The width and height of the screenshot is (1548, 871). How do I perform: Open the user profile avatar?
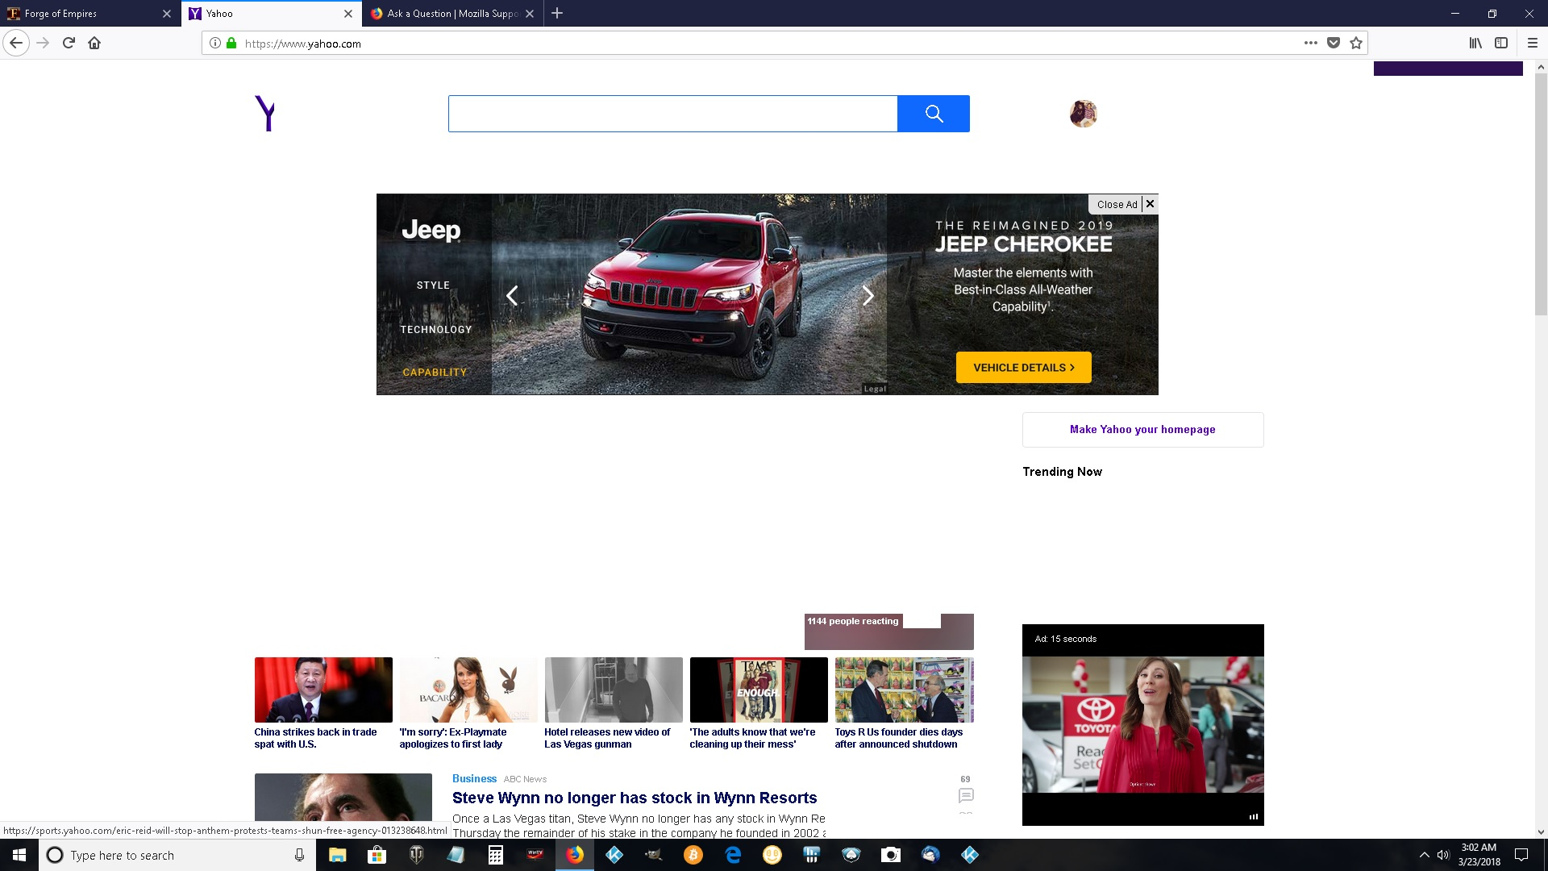(1084, 114)
